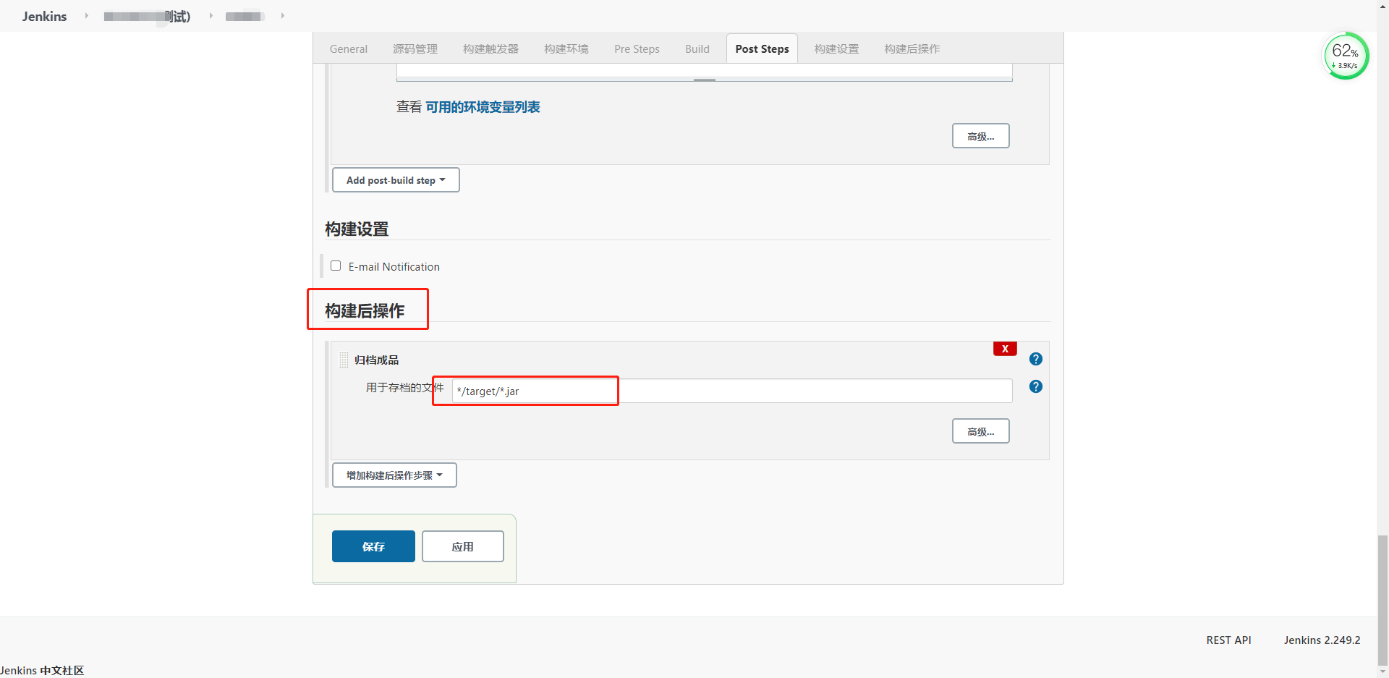Switch to the 构建设置 tab

tap(836, 49)
